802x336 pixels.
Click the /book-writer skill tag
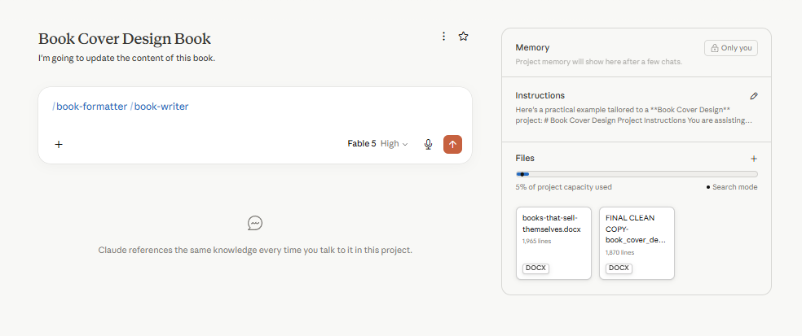point(160,107)
